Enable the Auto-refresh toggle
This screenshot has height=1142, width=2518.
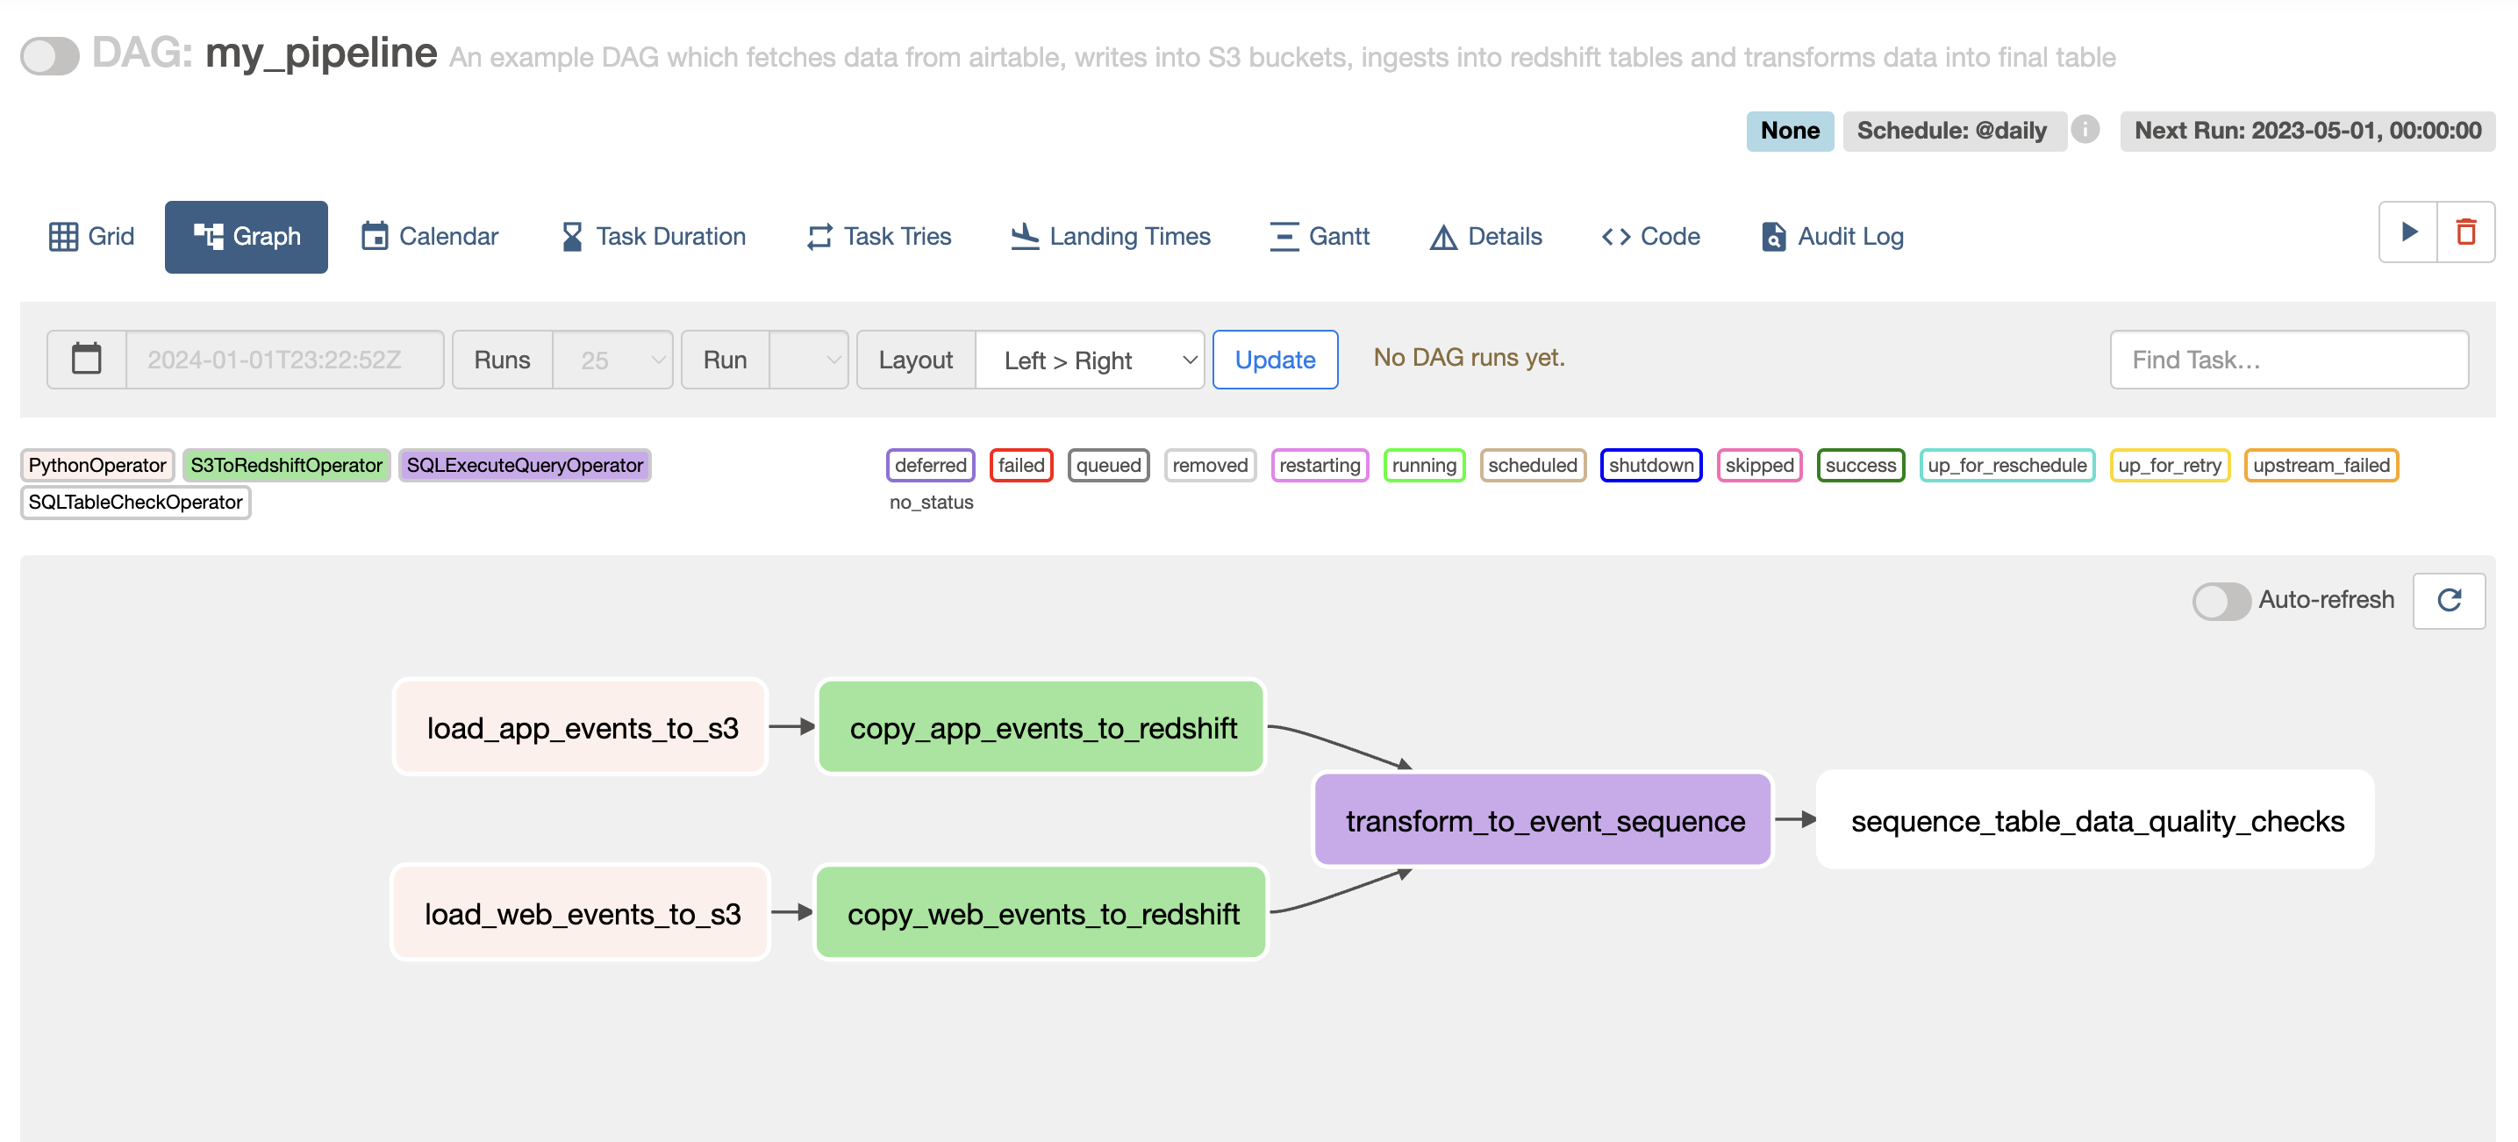click(x=2221, y=600)
